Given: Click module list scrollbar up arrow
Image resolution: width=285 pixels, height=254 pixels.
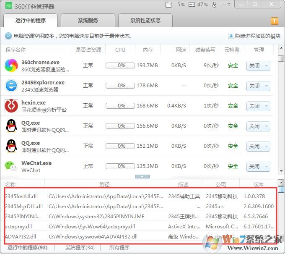Looking at the screenshot, I should click(281, 183).
